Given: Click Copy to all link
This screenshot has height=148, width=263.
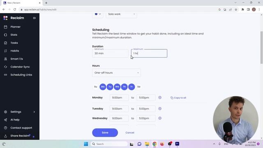Looking at the screenshot, I should click(178, 98).
